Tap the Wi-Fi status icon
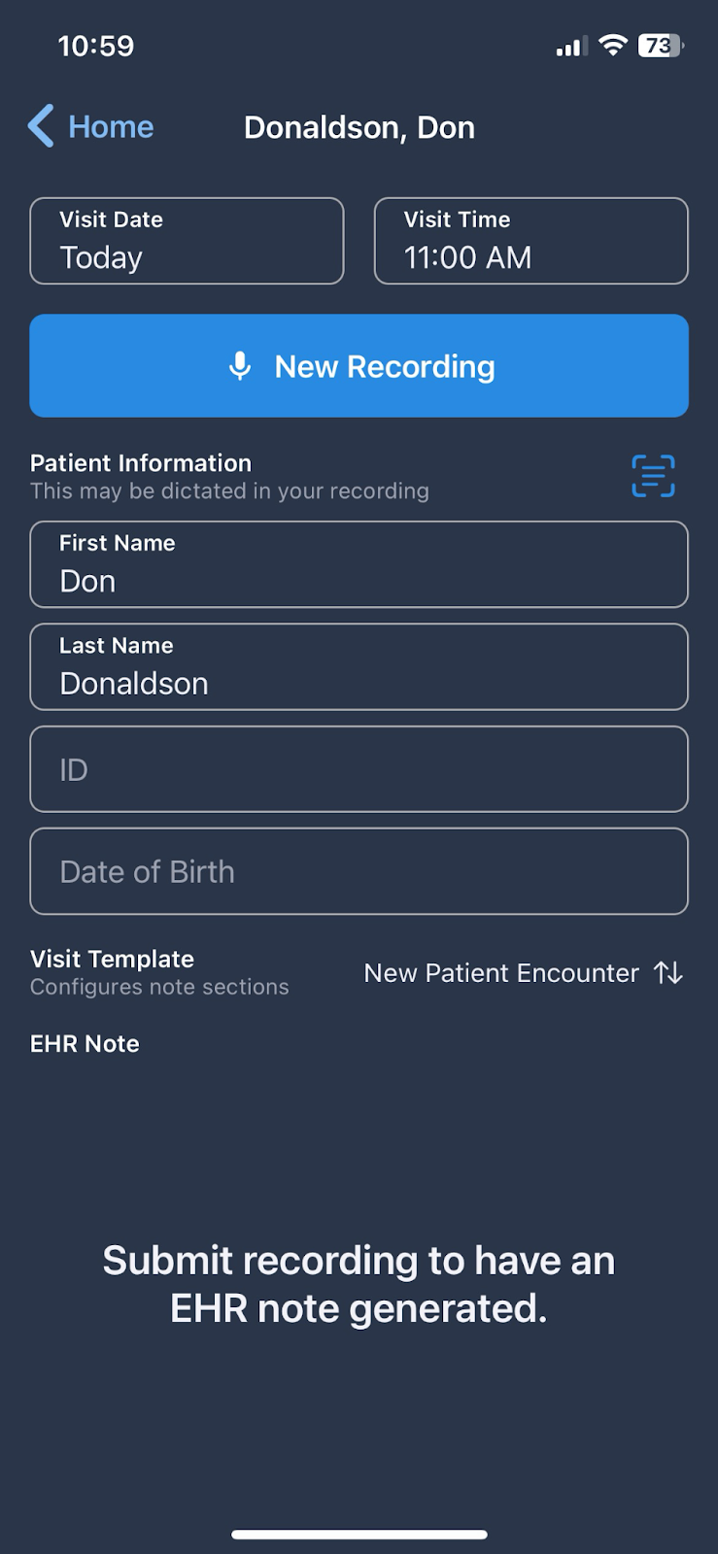This screenshot has width=718, height=1554. point(613,45)
